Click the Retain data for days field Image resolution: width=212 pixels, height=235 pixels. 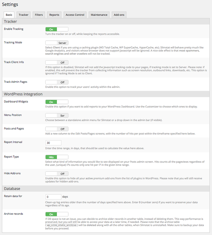pos(53,197)
